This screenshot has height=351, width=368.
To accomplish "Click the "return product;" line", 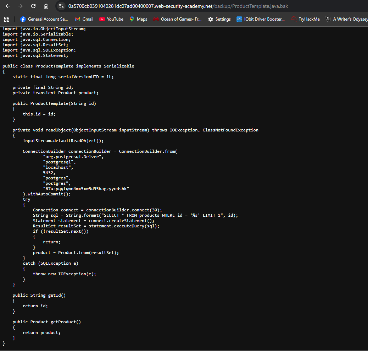I will tap(41, 333).
